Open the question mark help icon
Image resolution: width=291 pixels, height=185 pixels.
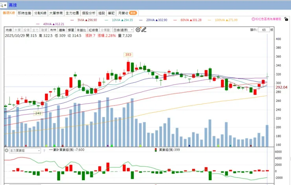tap(44, 151)
